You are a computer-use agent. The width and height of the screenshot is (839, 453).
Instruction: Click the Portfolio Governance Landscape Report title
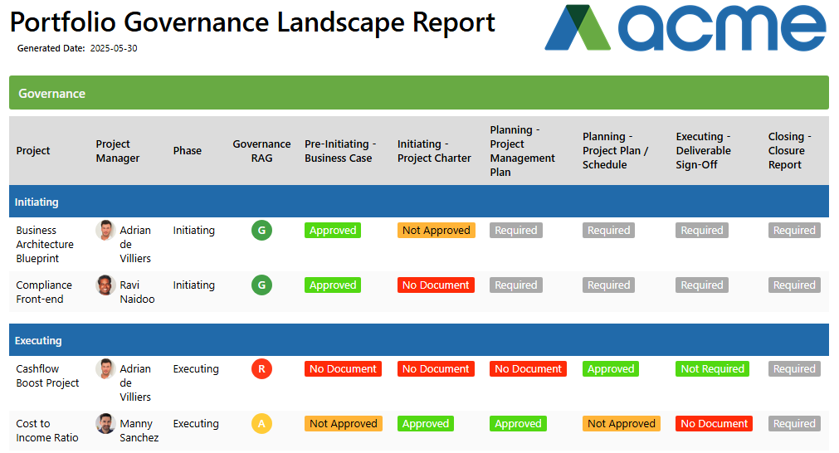pyautogui.click(x=252, y=22)
